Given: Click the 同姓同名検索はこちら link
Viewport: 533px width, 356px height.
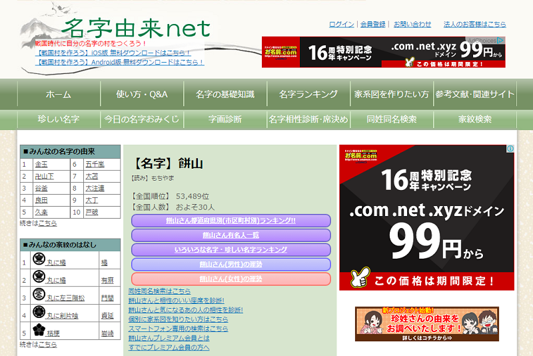Looking at the screenshot, I should [x=159, y=291].
